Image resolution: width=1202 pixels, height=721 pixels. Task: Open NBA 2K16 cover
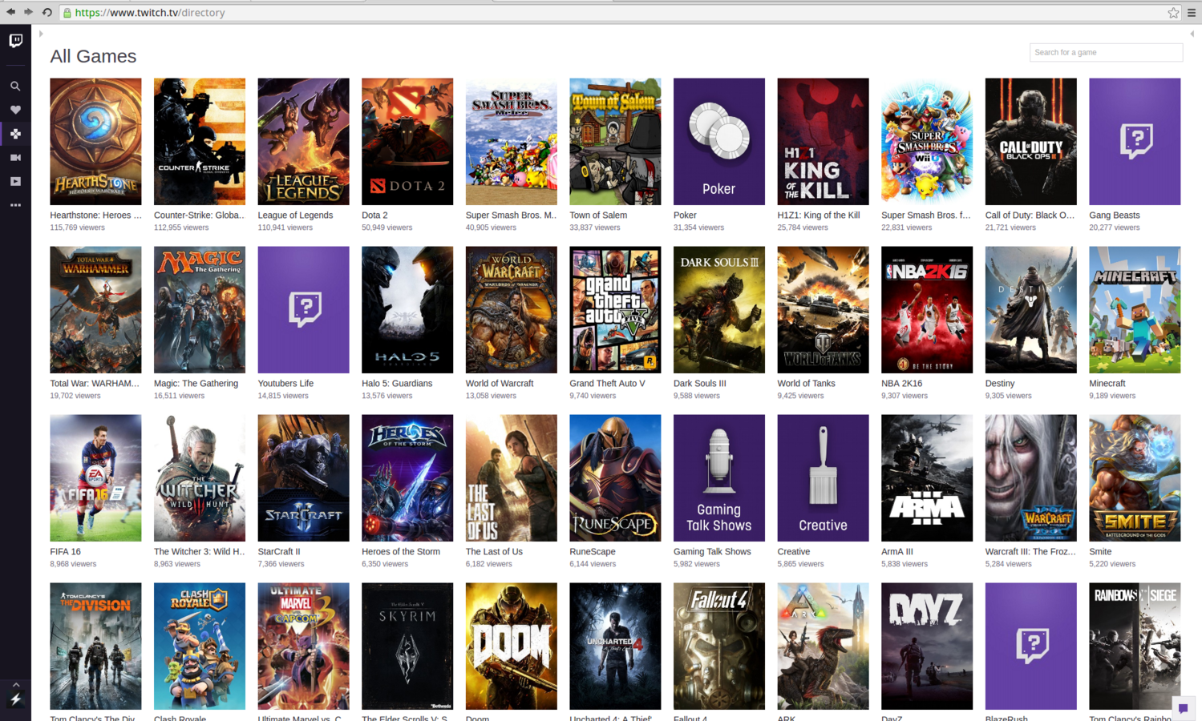[927, 310]
